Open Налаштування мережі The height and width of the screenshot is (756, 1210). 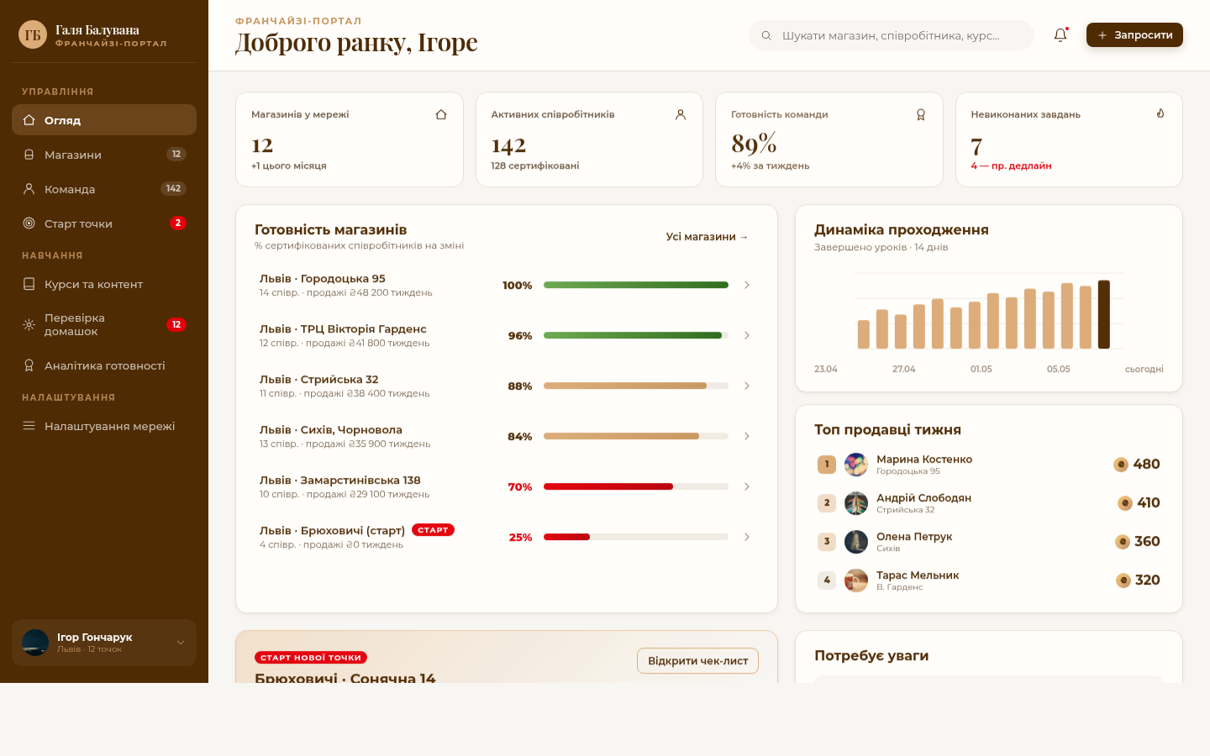click(104, 426)
